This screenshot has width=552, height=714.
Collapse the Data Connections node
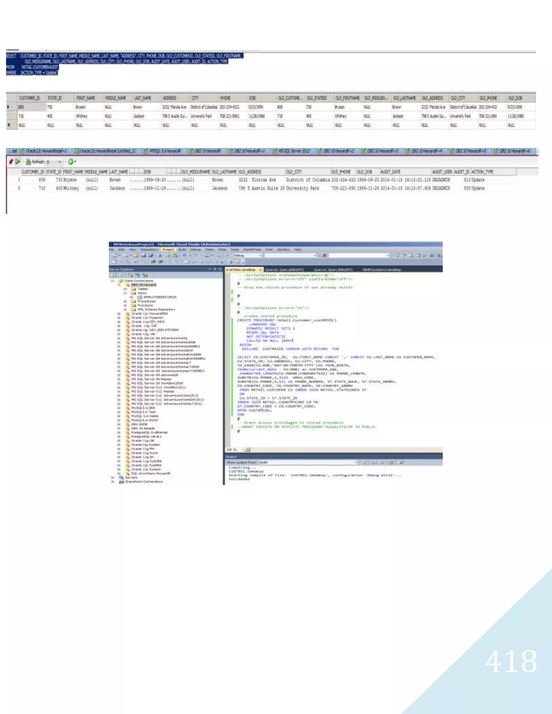tap(113, 281)
